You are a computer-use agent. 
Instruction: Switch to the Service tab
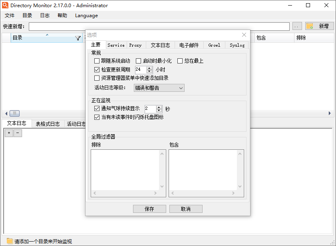116,45
